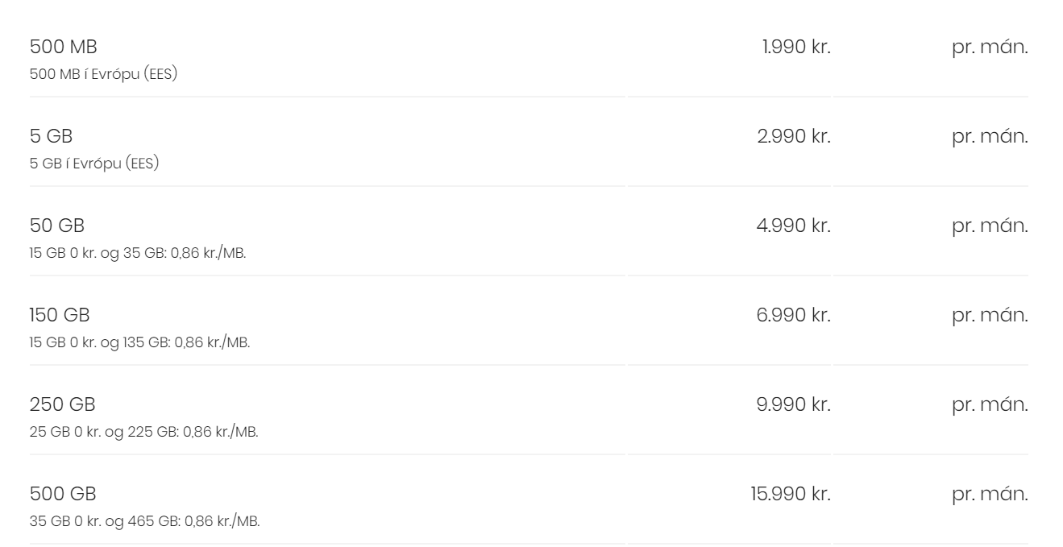Click the 500 MB plan title

pyautogui.click(x=63, y=47)
